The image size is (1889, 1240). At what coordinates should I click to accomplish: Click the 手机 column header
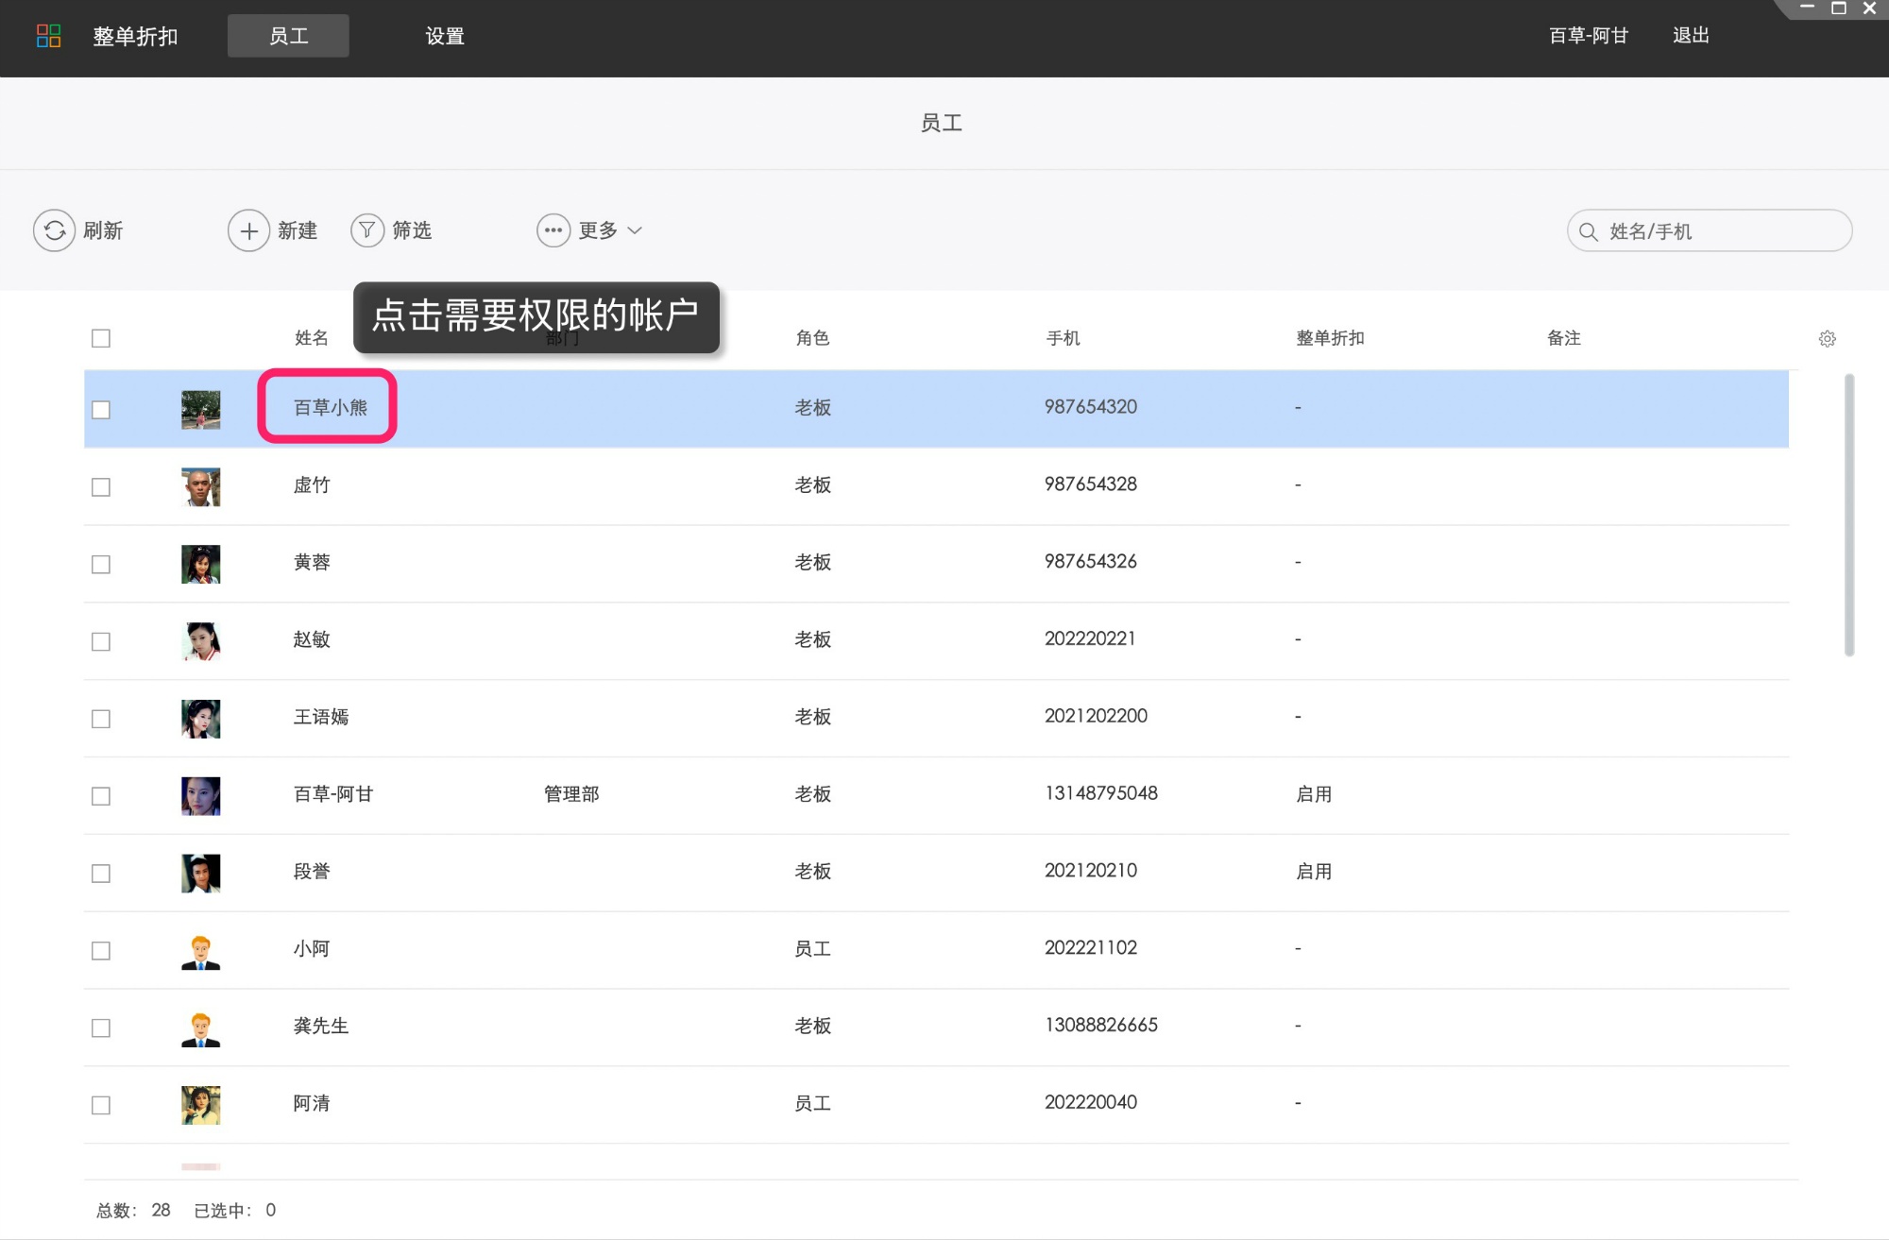1063,338
